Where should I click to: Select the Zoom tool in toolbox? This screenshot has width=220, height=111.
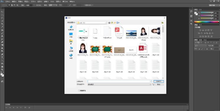2,69
